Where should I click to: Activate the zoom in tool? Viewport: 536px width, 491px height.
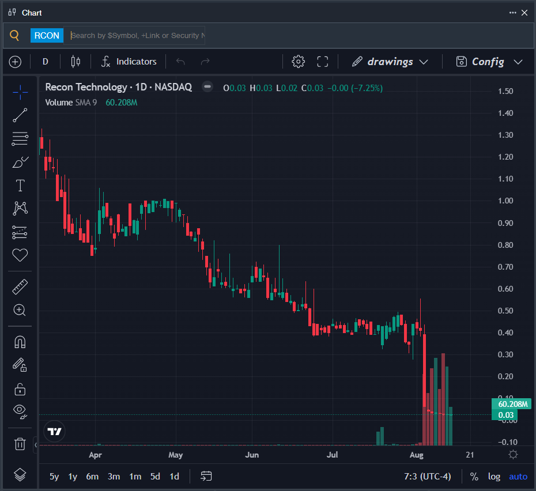pos(20,310)
